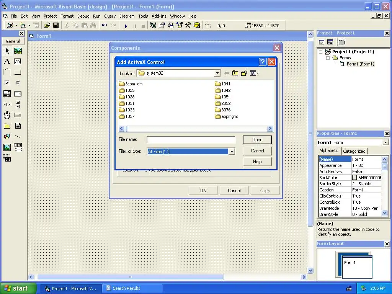Click the Undo toolbar icon
This screenshot has width=392, height=294.
click(105, 26)
